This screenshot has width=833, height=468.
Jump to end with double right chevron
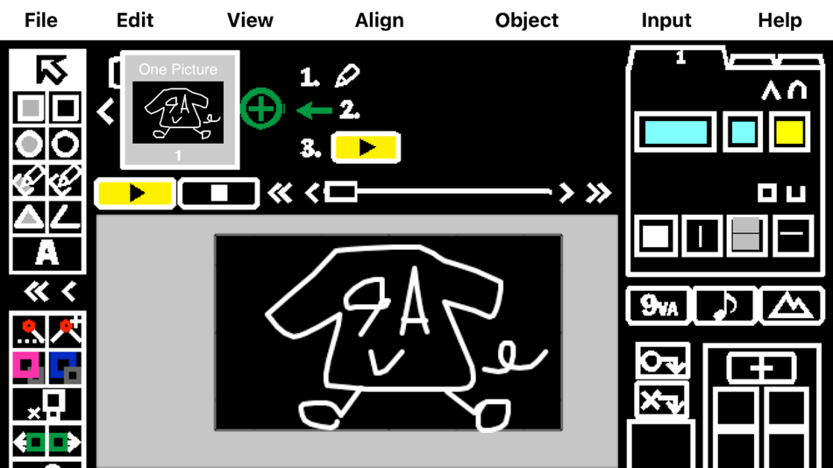pos(599,193)
